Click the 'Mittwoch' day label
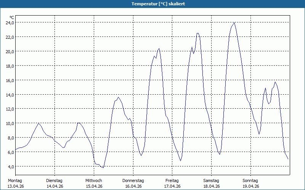The image size is (305, 190). pos(94,180)
